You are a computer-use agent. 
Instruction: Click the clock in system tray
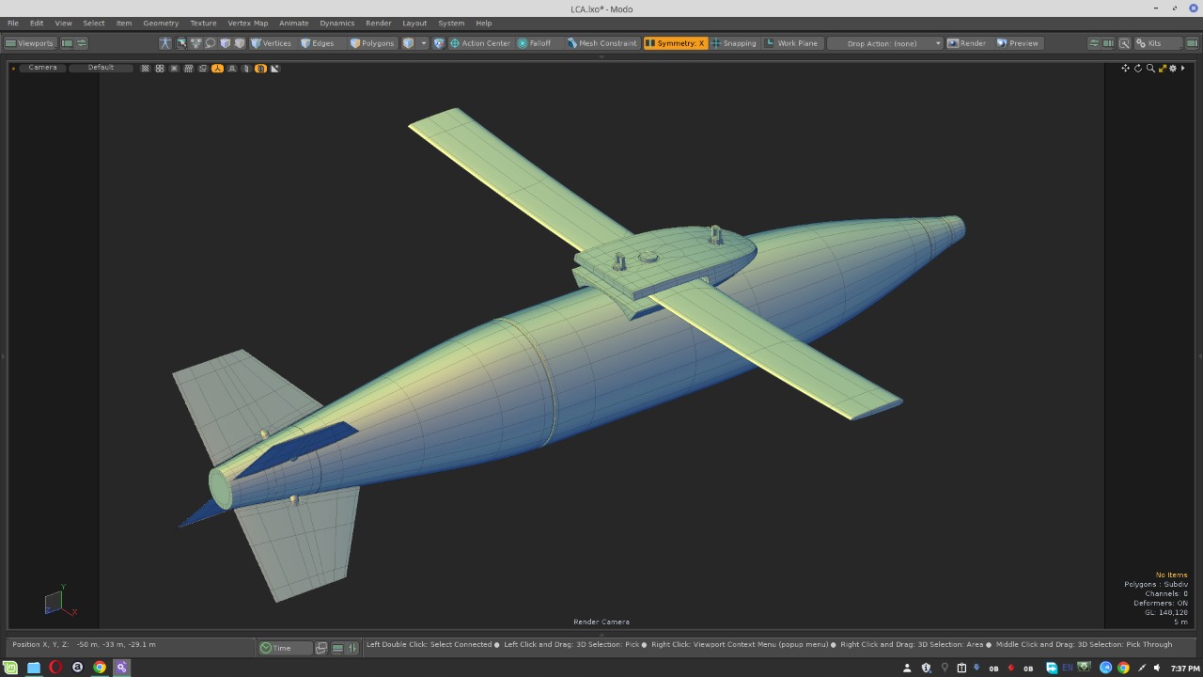pyautogui.click(x=1185, y=669)
